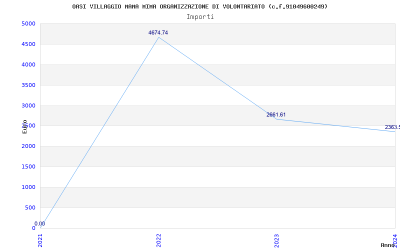Click the 3500 y-axis tick label
Viewport: 400px width, 250px height.
coord(28,85)
